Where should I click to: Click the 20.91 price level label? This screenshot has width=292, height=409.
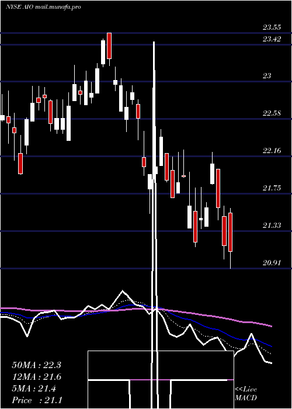272,263
